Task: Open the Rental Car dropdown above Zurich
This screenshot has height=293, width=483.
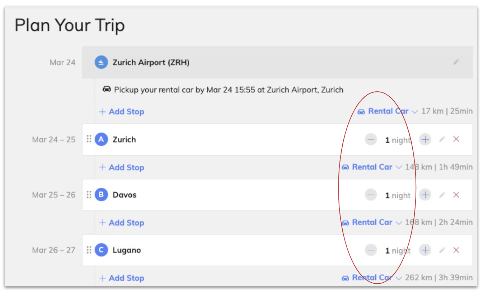Action: [388, 111]
